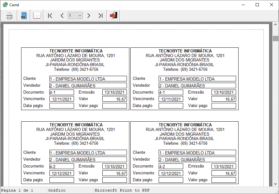
Task: Go to the previous page
Action: [x=62, y=16]
